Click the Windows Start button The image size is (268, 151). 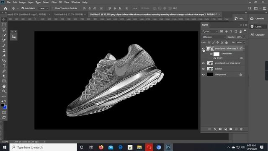coord(5,147)
